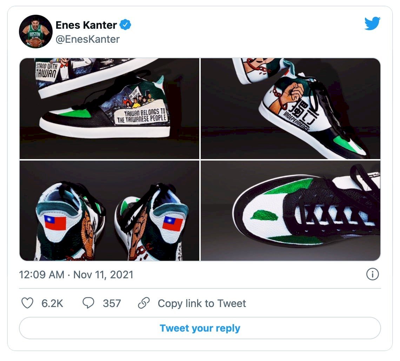Open the photo with Taiwan flags on heels
400x361 pixels.
point(109,211)
